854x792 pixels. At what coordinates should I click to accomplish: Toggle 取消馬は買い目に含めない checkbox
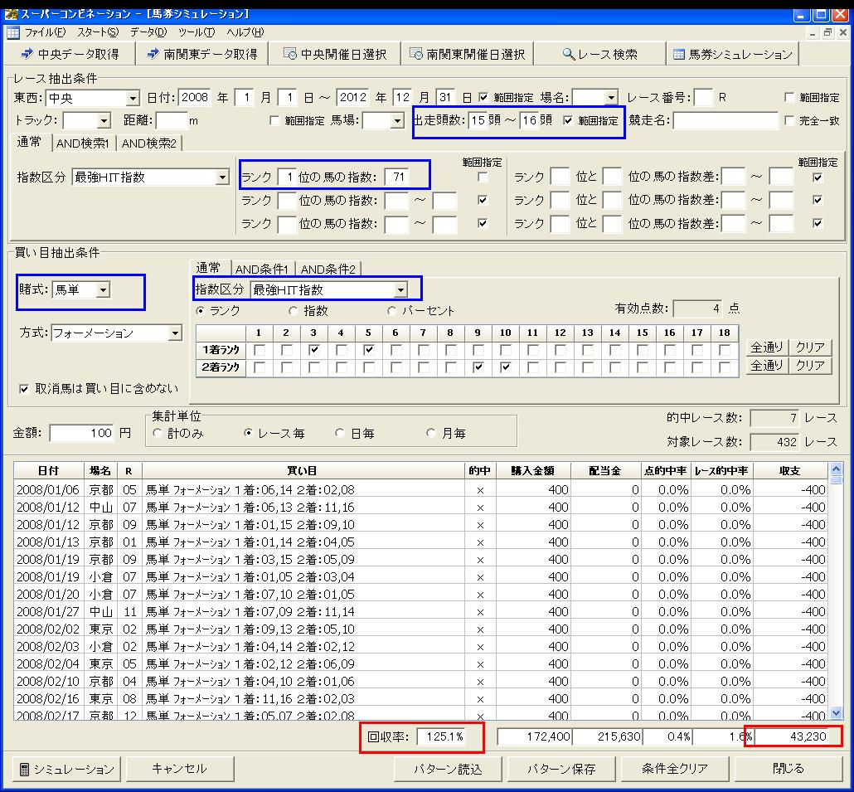click(x=24, y=388)
